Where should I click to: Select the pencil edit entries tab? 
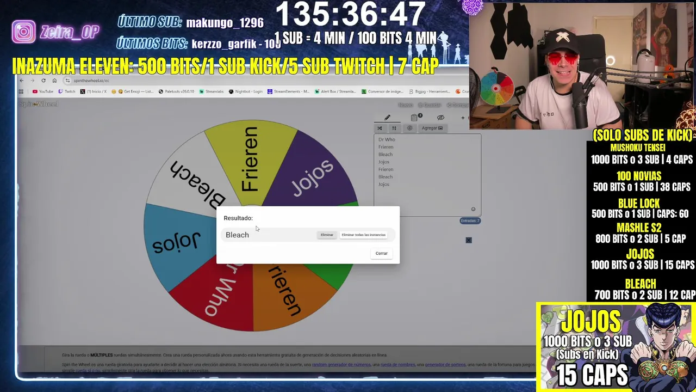(x=387, y=118)
